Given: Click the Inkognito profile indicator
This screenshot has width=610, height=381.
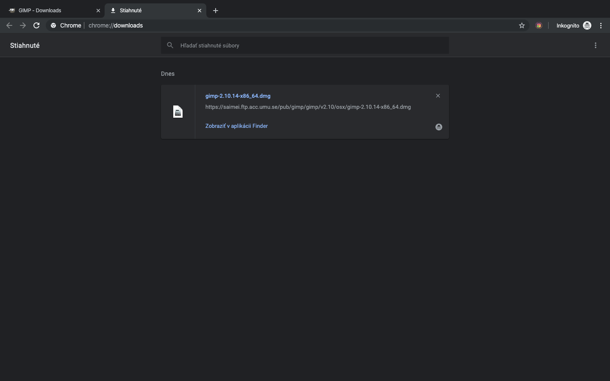Looking at the screenshot, I should (574, 25).
